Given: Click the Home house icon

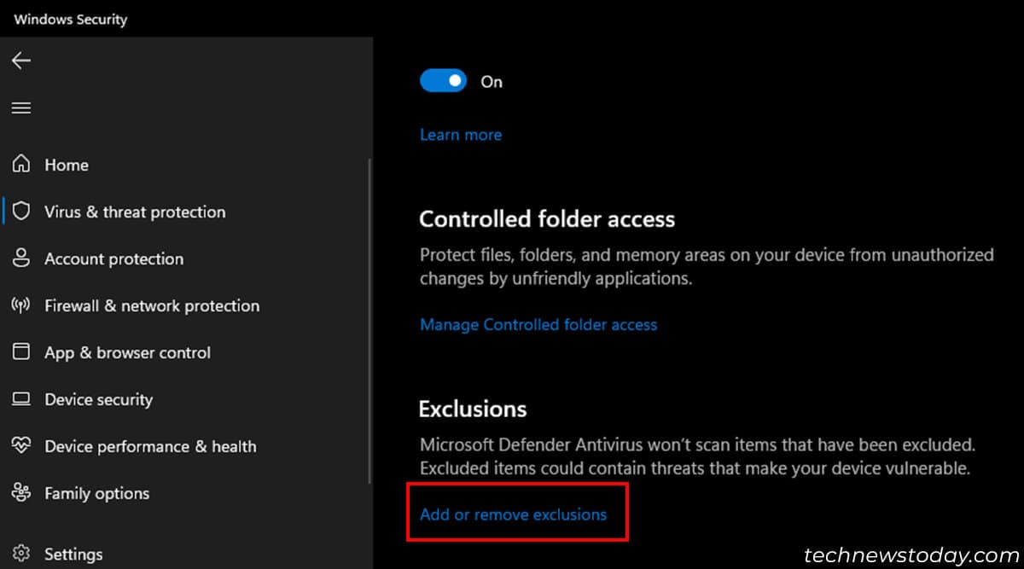Looking at the screenshot, I should point(21,164).
